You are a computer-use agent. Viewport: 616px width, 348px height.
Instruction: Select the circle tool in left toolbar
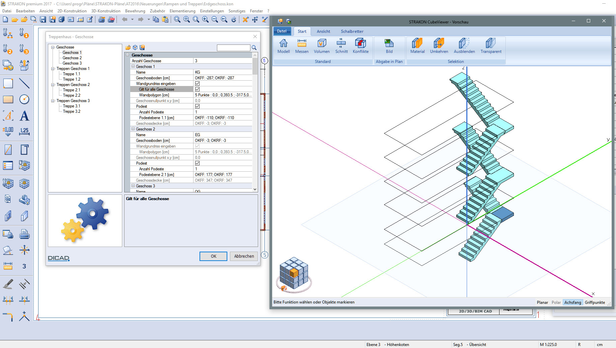point(24,99)
